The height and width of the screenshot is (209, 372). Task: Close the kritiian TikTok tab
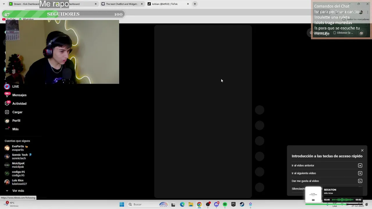pos(188,4)
